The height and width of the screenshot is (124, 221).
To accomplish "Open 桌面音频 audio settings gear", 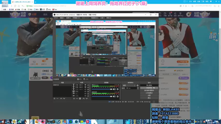I will pyautogui.click(x=118, y=96).
